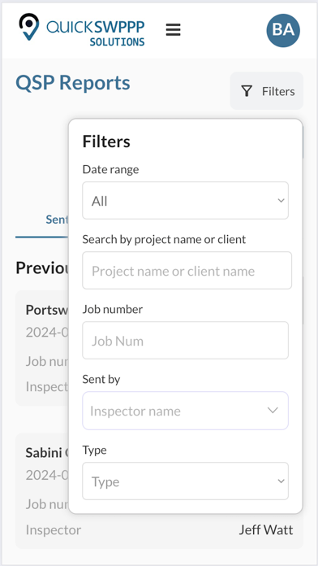Image resolution: width=318 pixels, height=566 pixels.
Task: Click the Filters panel heading
Action: 106,141
